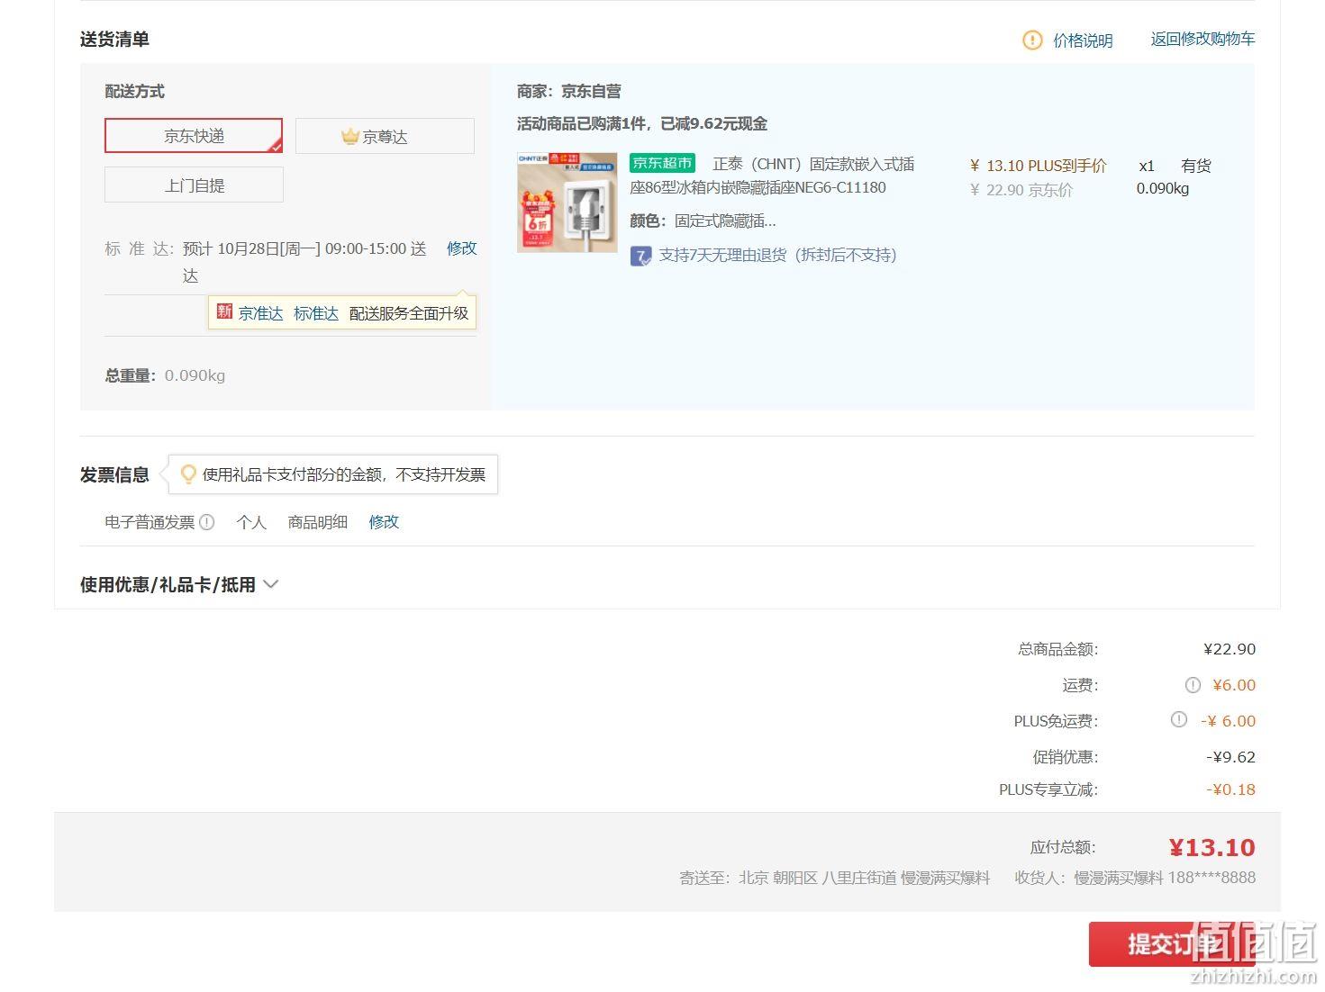Click the shipping address 寄送至 line

pos(835,878)
